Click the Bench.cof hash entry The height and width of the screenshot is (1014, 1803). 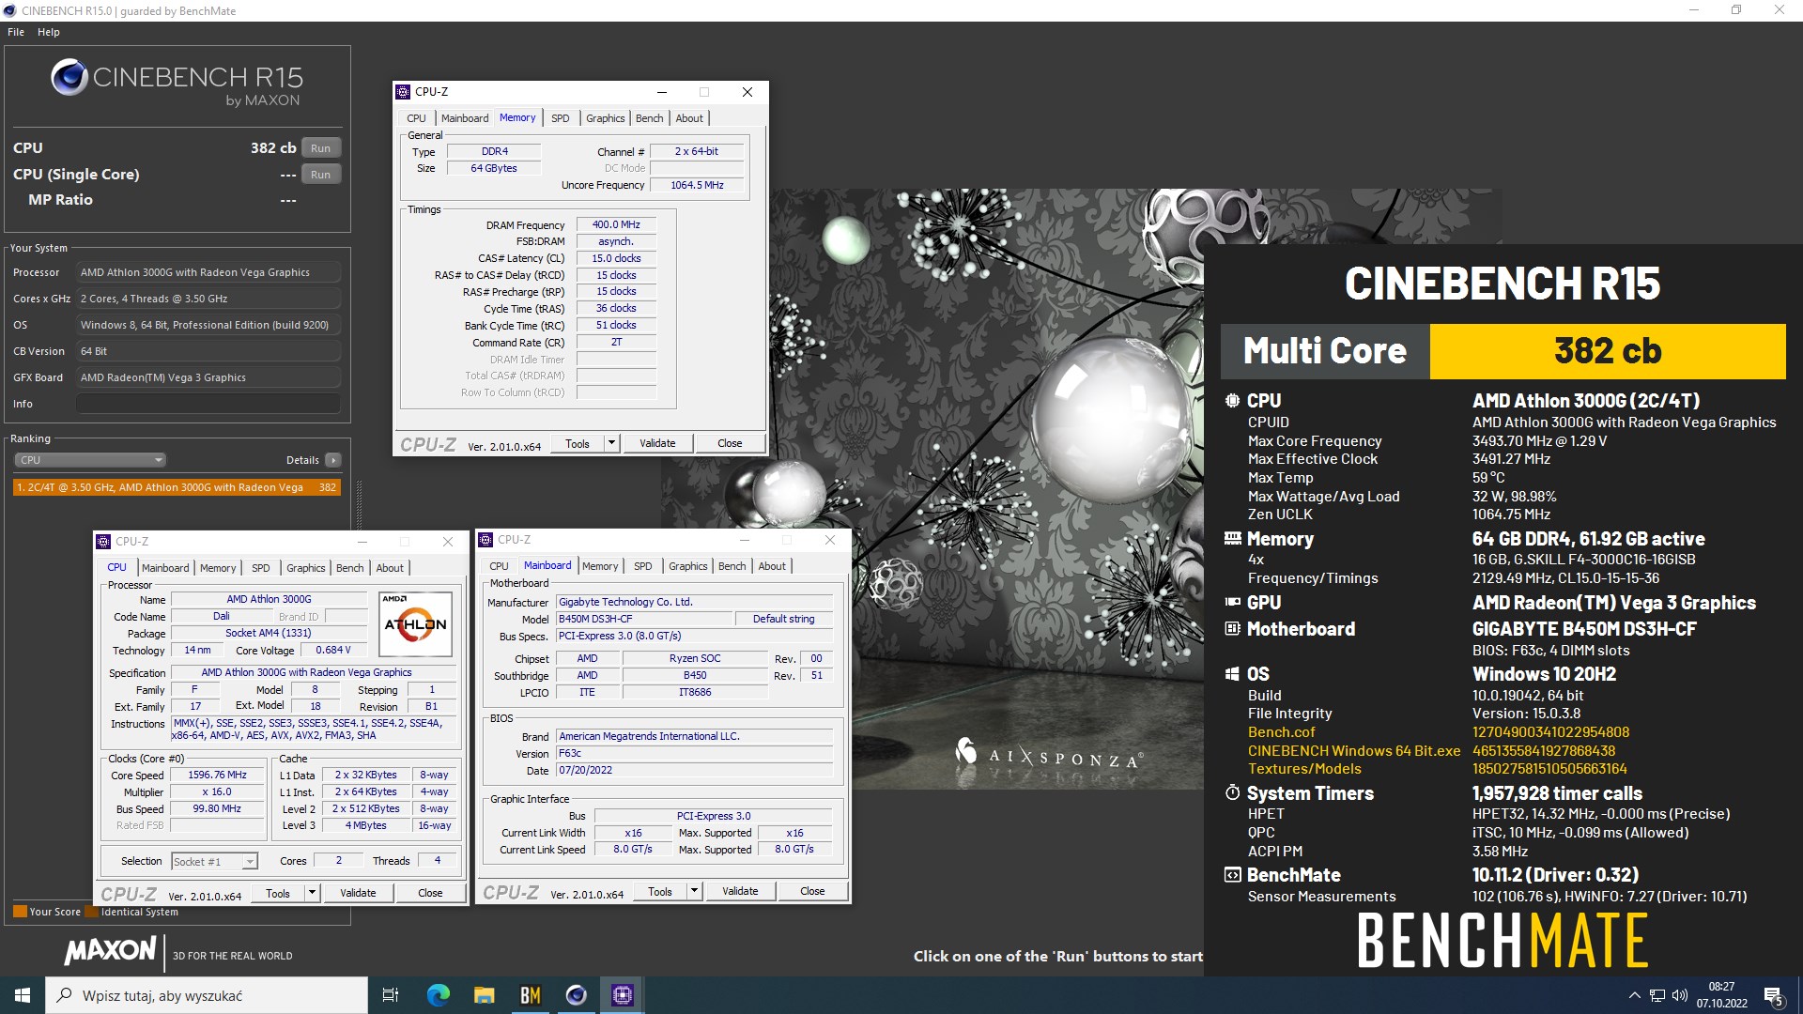point(1550,732)
